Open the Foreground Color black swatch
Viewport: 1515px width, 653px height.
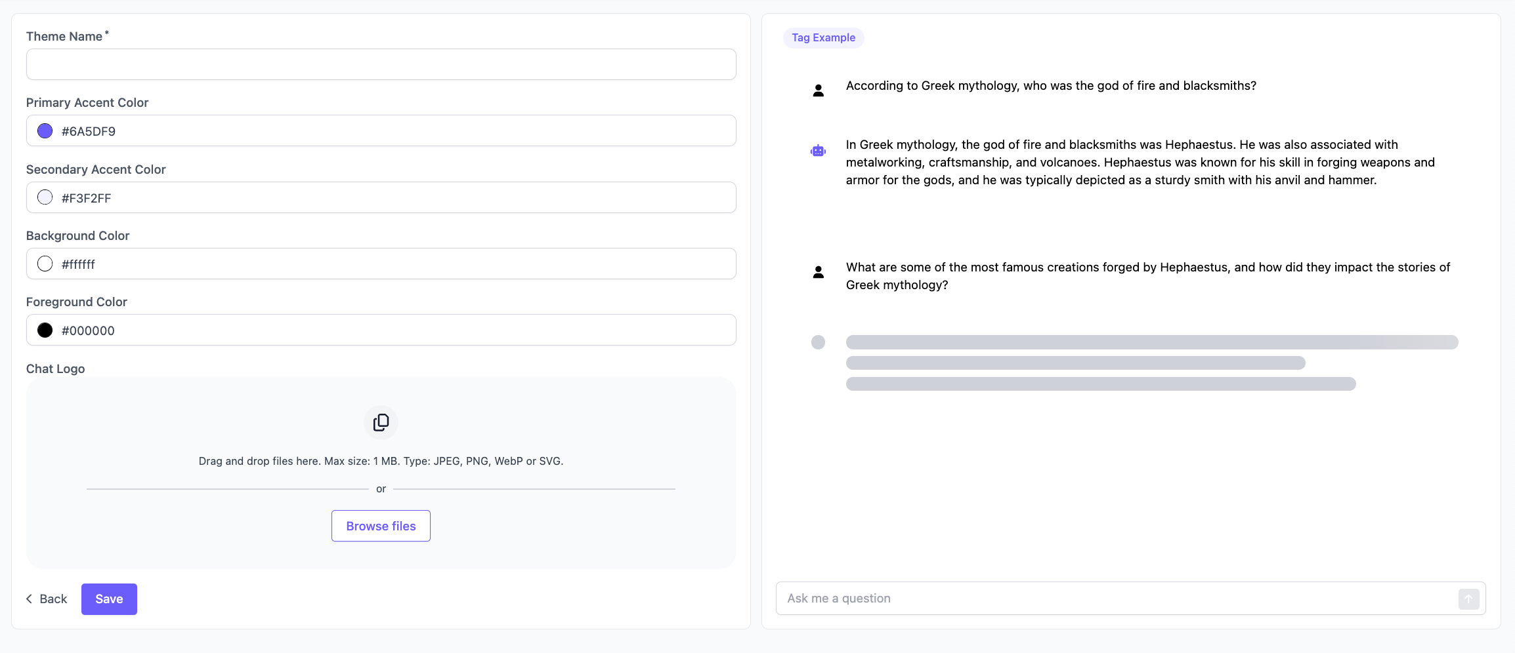(x=45, y=330)
